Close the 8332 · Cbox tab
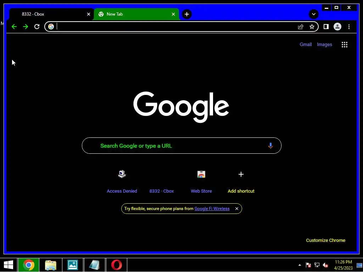The height and width of the screenshot is (272, 363). tap(88, 14)
